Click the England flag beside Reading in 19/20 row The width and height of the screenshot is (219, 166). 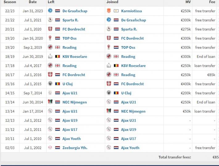(x=58, y=47)
